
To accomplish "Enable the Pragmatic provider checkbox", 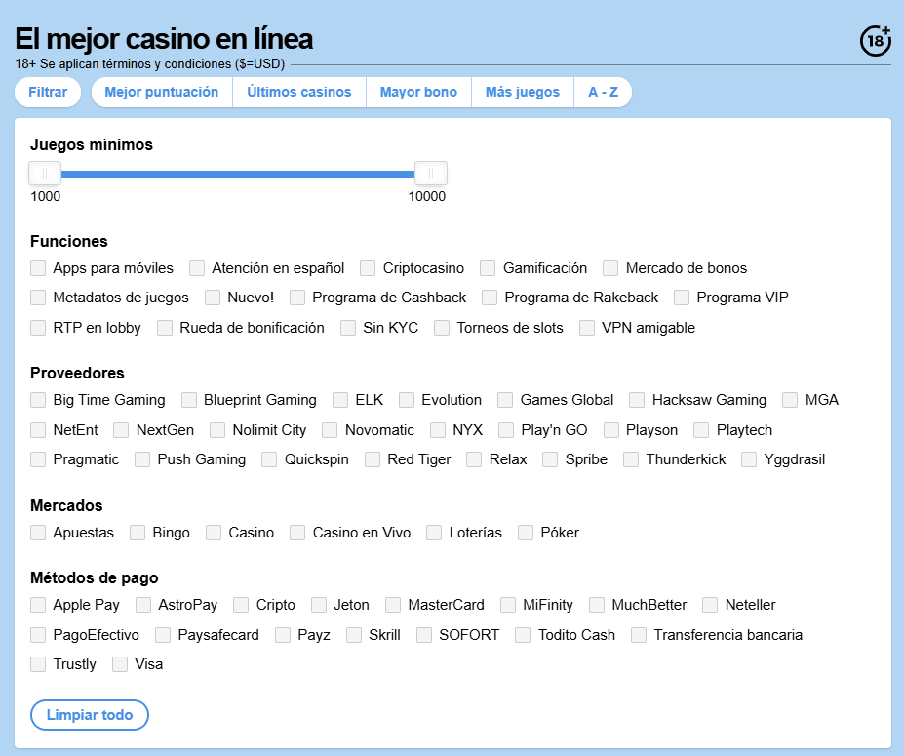I will (38, 458).
